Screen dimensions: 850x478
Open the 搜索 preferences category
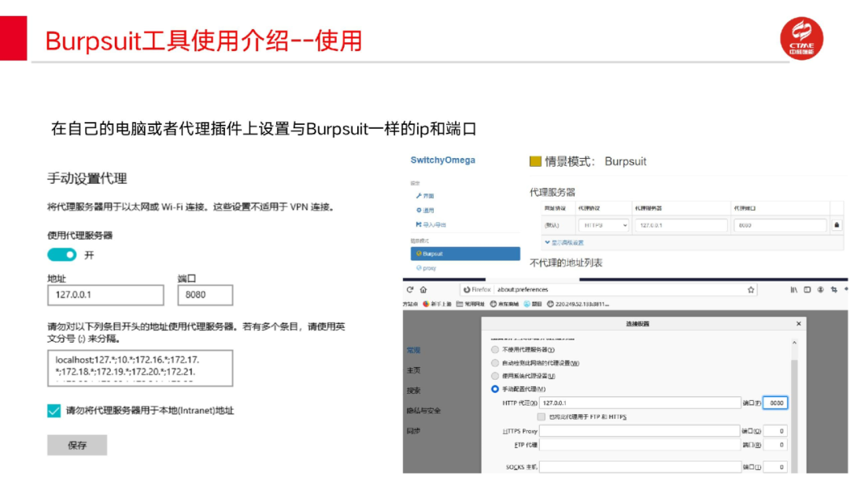[x=414, y=390]
